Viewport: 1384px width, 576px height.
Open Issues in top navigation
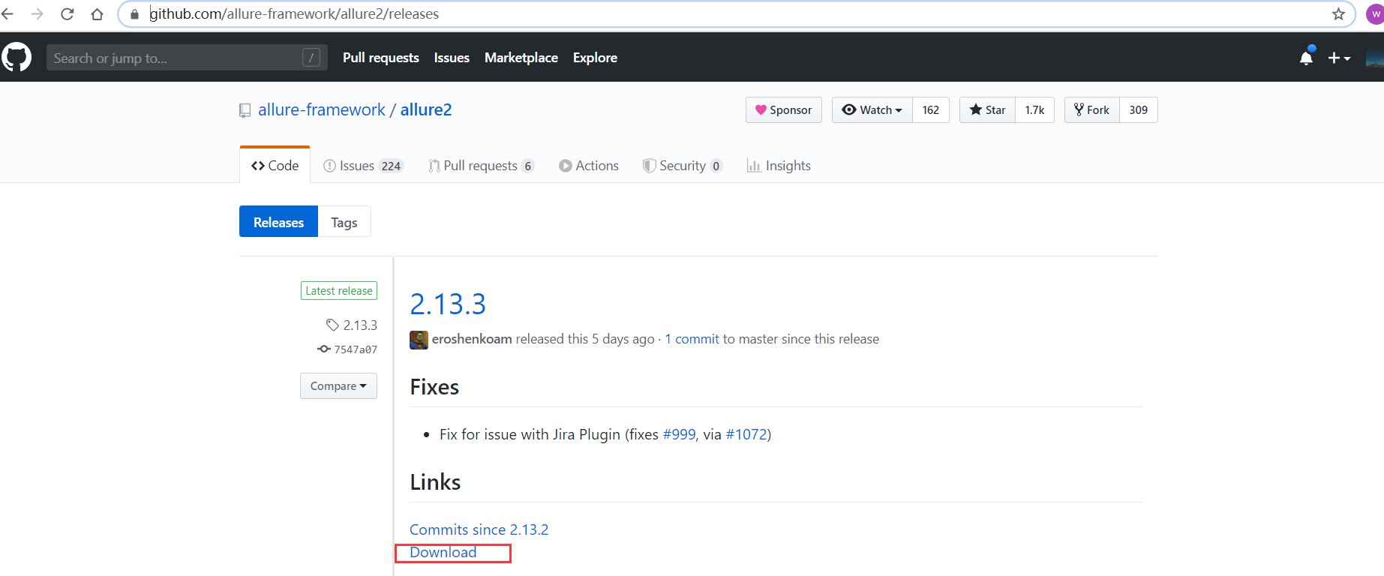[x=452, y=58]
